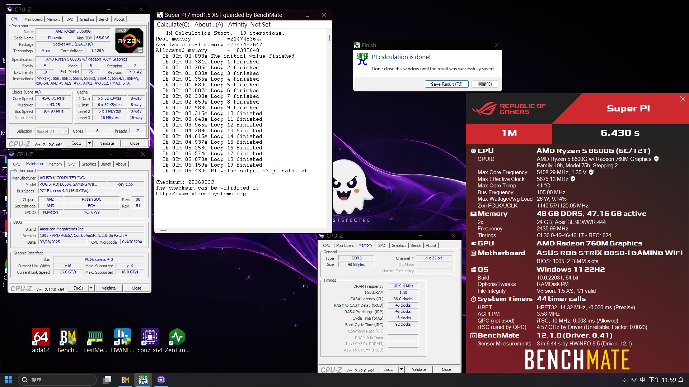Open the Bench tab in top CPU-Z window

tap(104, 19)
